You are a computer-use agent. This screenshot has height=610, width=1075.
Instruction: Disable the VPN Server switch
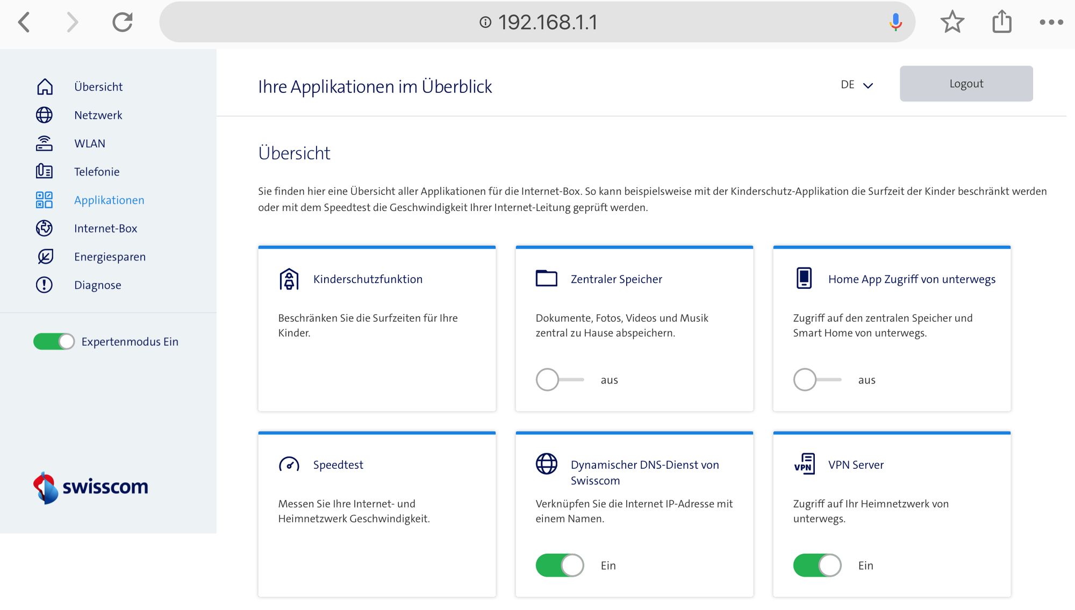click(x=817, y=565)
